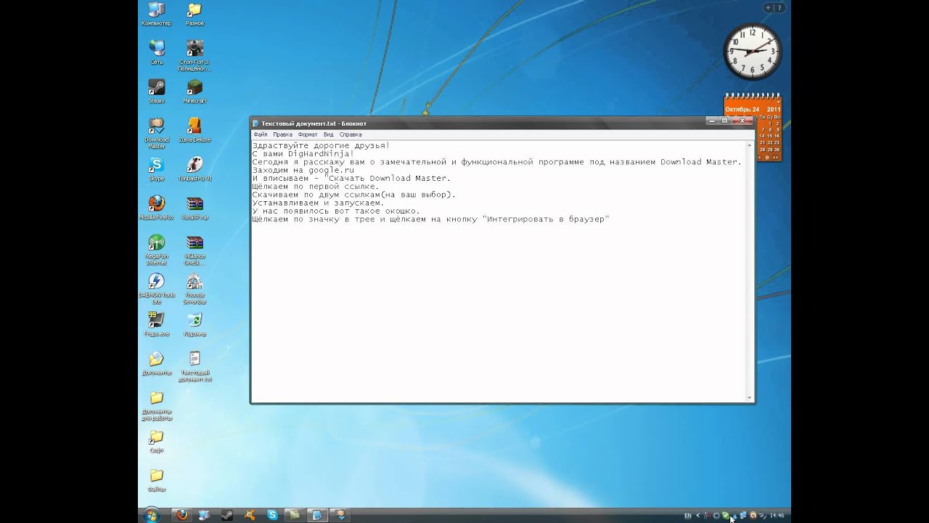Image resolution: width=929 pixels, height=523 pixels.
Task: Click the EN language indicator in tray
Action: coord(687,516)
